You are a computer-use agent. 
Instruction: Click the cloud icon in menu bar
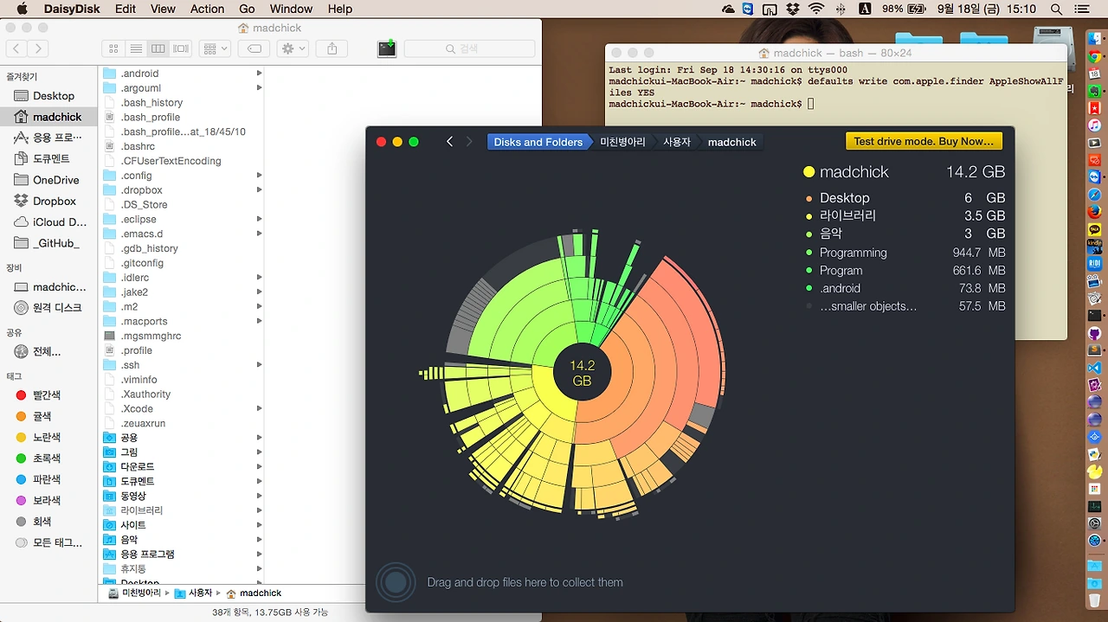(728, 9)
